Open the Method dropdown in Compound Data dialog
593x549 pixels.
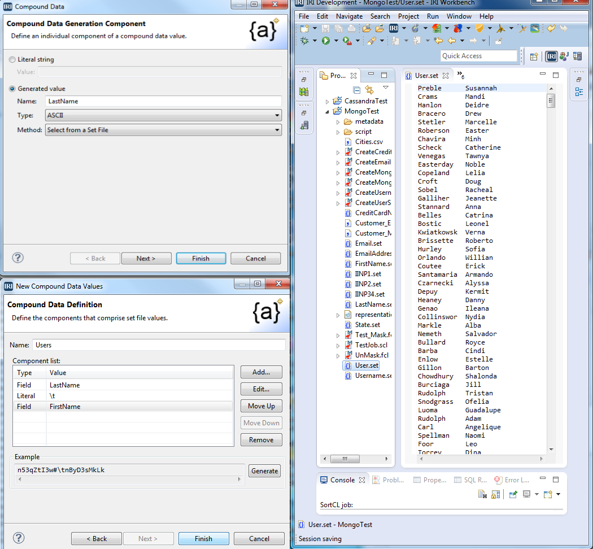(163, 130)
